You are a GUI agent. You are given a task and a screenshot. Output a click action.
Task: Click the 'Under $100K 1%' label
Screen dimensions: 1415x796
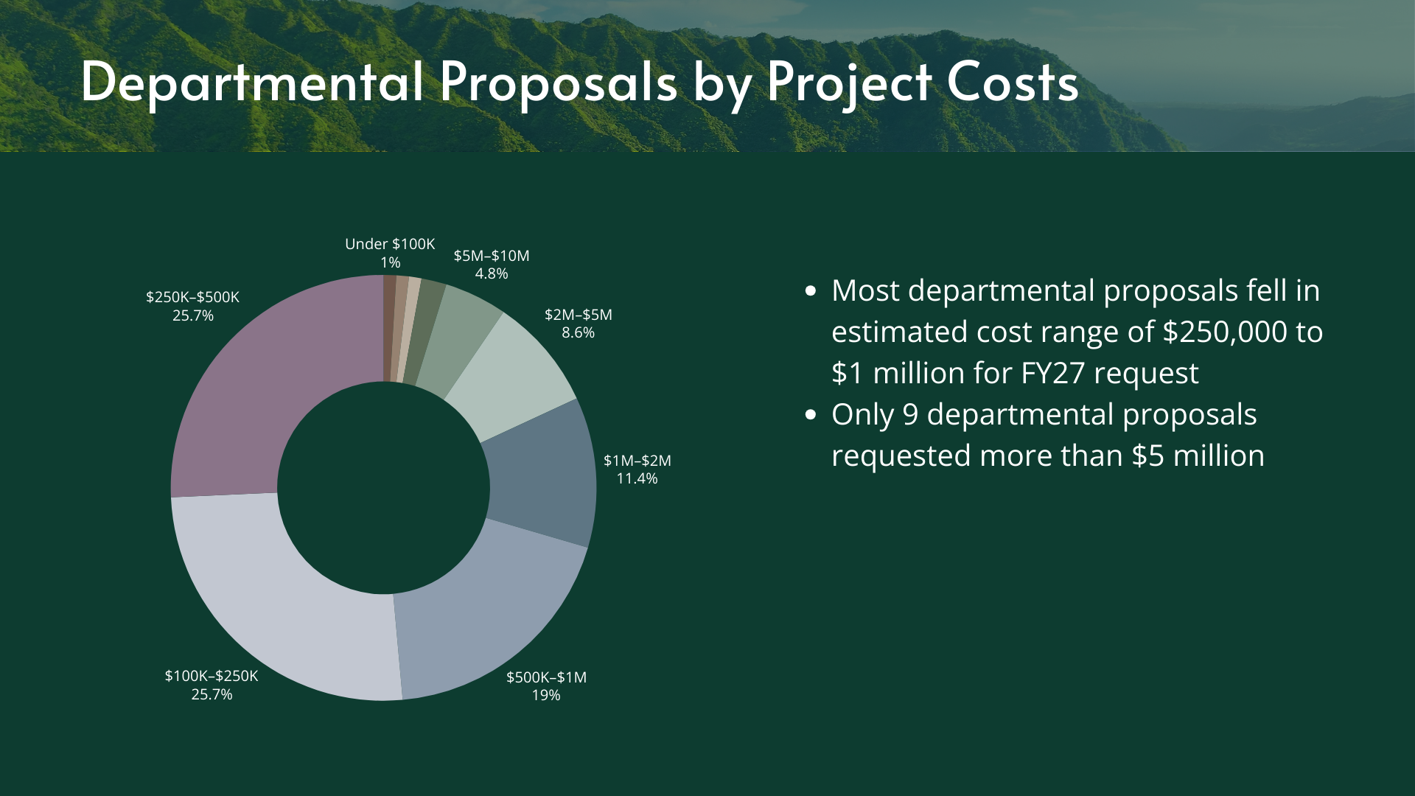390,253
